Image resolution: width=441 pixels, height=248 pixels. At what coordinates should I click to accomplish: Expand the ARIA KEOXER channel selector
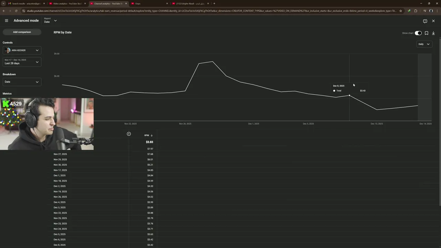tap(22, 50)
